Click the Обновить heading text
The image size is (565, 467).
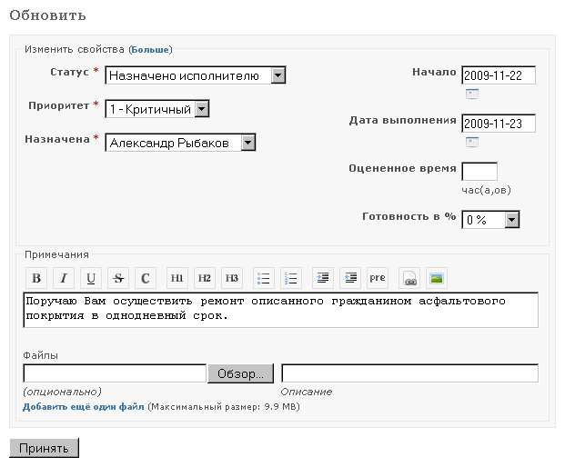coord(47,15)
